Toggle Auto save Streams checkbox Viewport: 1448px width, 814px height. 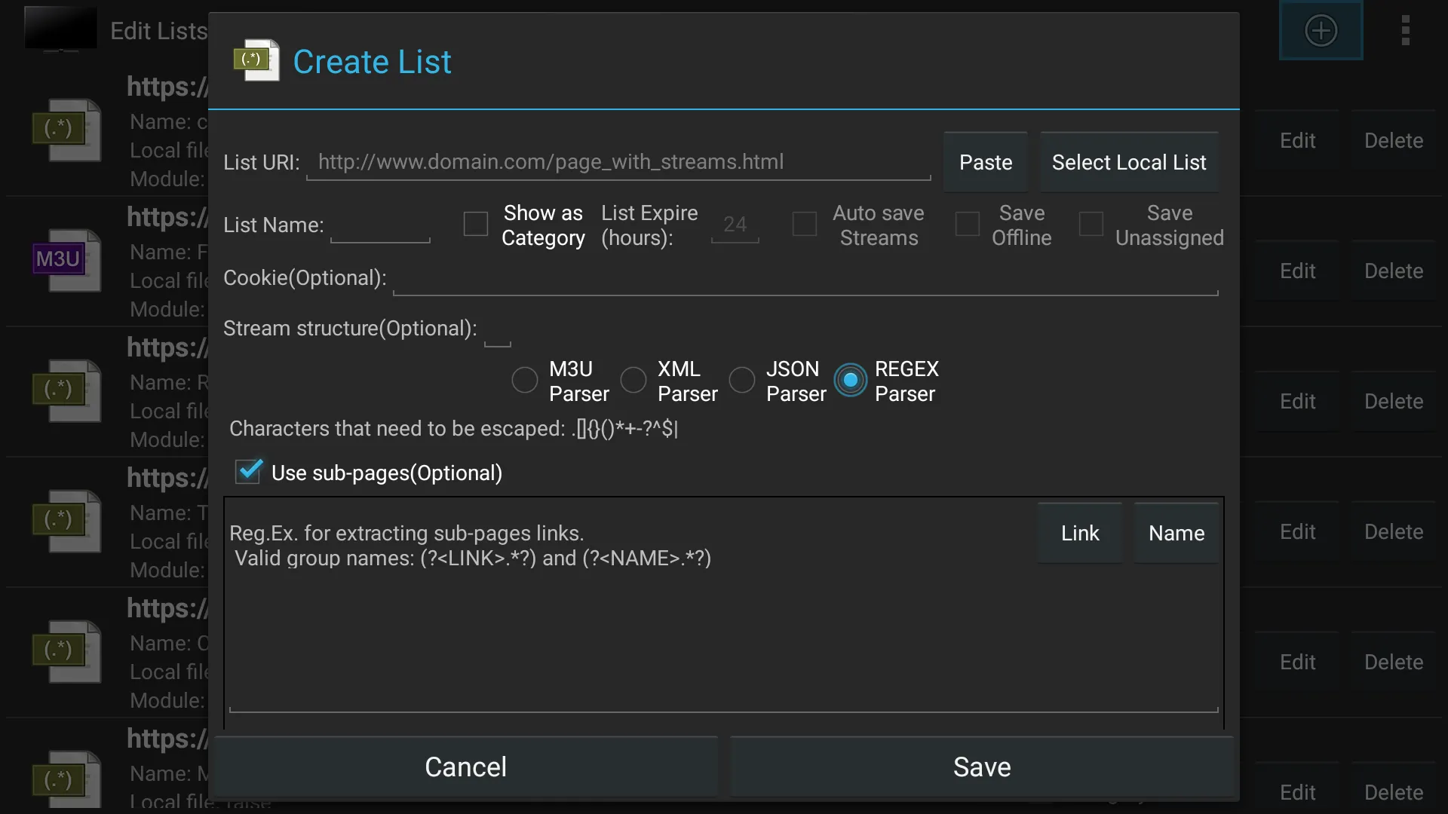805,225
